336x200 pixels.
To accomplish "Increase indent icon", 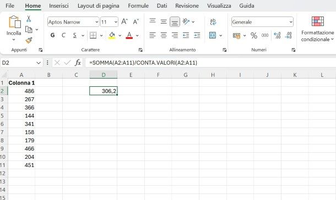I will [197, 35].
